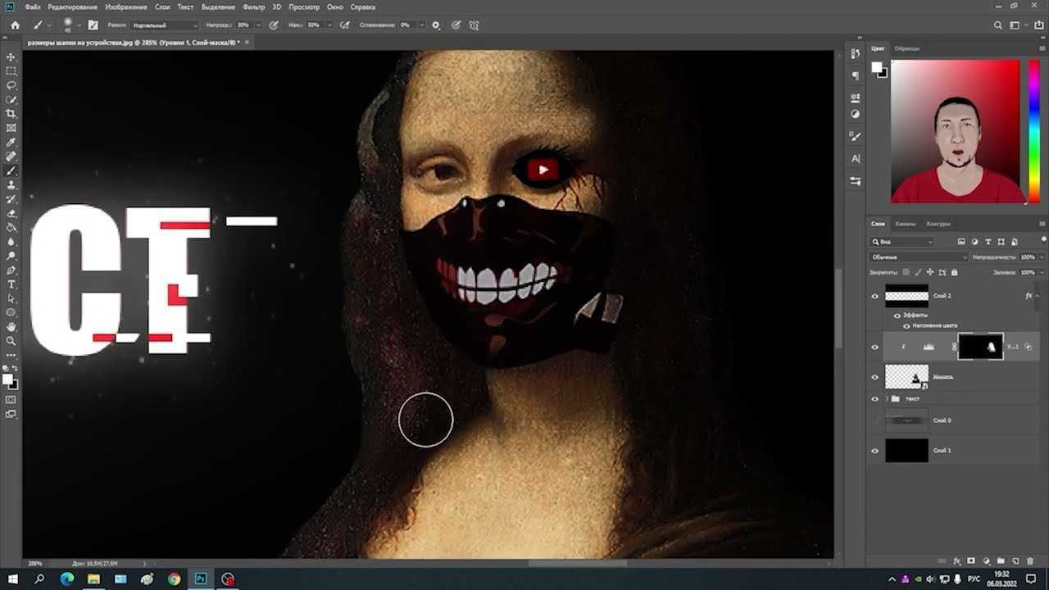The image size is (1049, 590).
Task: Select the Слой 1 layer thumbnail
Action: coord(906,451)
